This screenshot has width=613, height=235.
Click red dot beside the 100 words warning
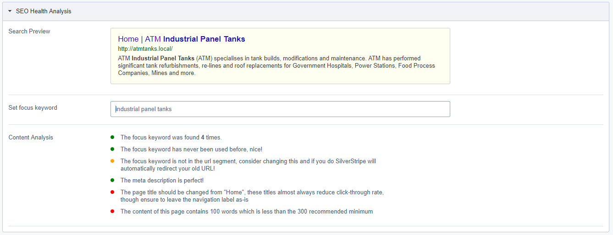112,211
